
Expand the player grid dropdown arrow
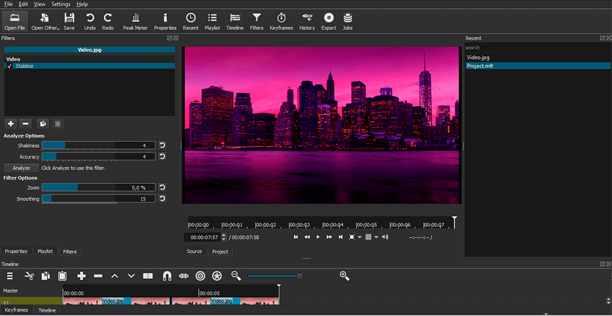(376, 237)
